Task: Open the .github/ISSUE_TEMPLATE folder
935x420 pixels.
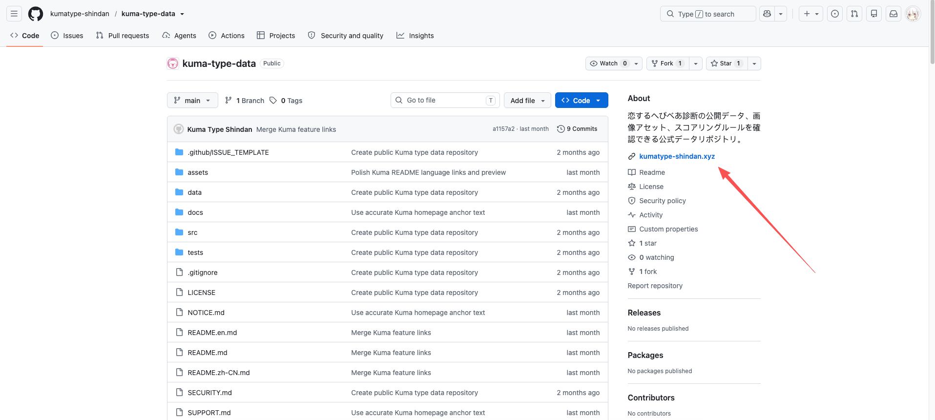Action: click(x=228, y=152)
